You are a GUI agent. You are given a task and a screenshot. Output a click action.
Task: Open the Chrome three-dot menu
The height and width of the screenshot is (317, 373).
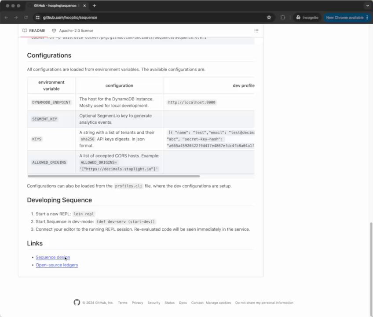click(367, 18)
